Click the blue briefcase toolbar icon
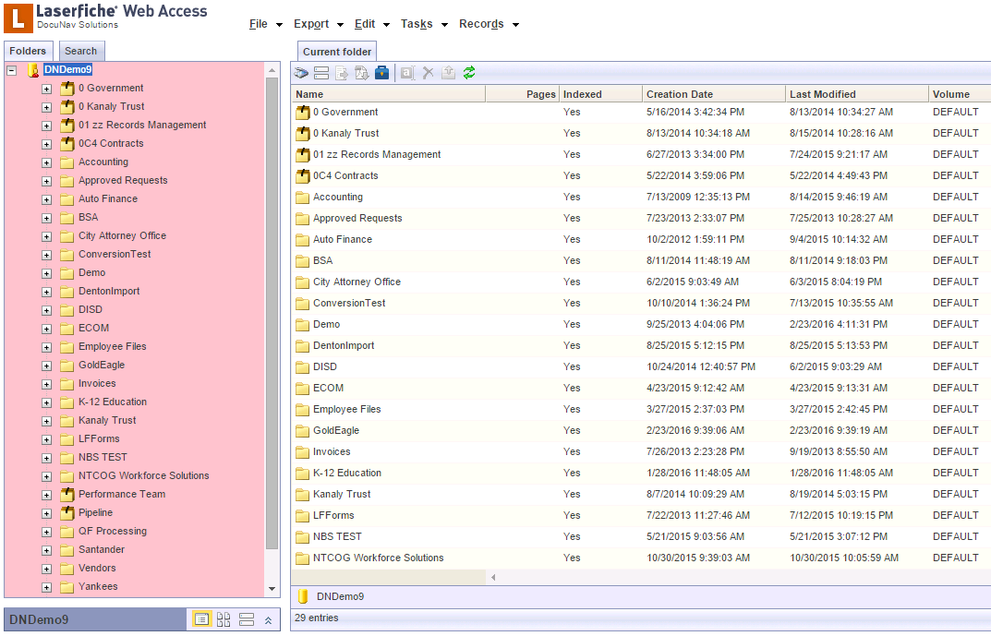 click(382, 73)
